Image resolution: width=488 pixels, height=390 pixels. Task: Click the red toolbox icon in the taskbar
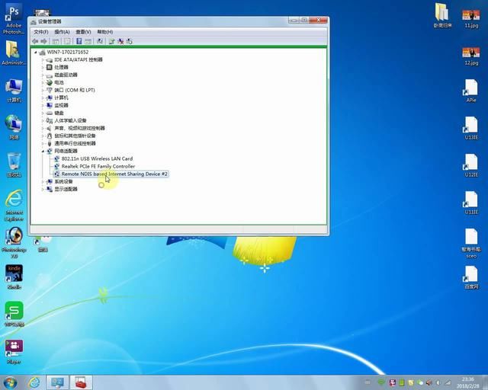pyautogui.click(x=81, y=382)
